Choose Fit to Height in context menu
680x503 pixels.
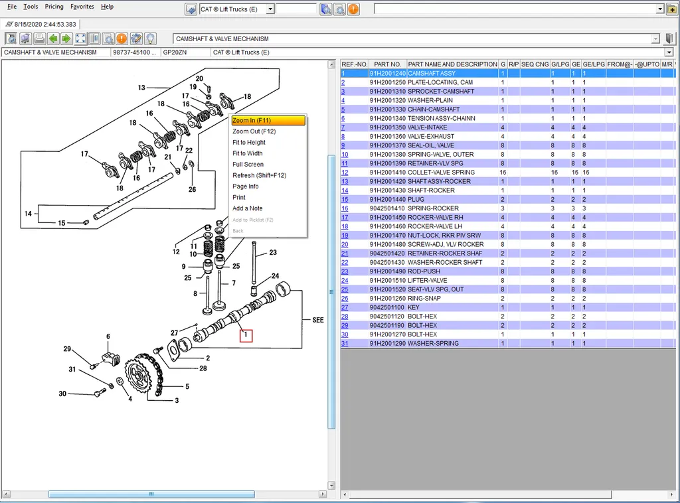click(268, 142)
